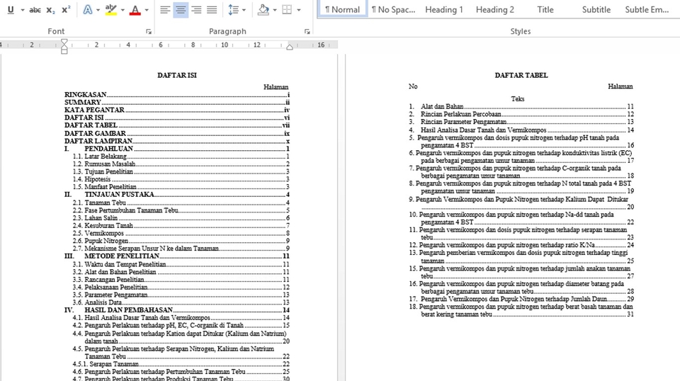
Task: Justify the paragraph text
Action: [x=212, y=9]
